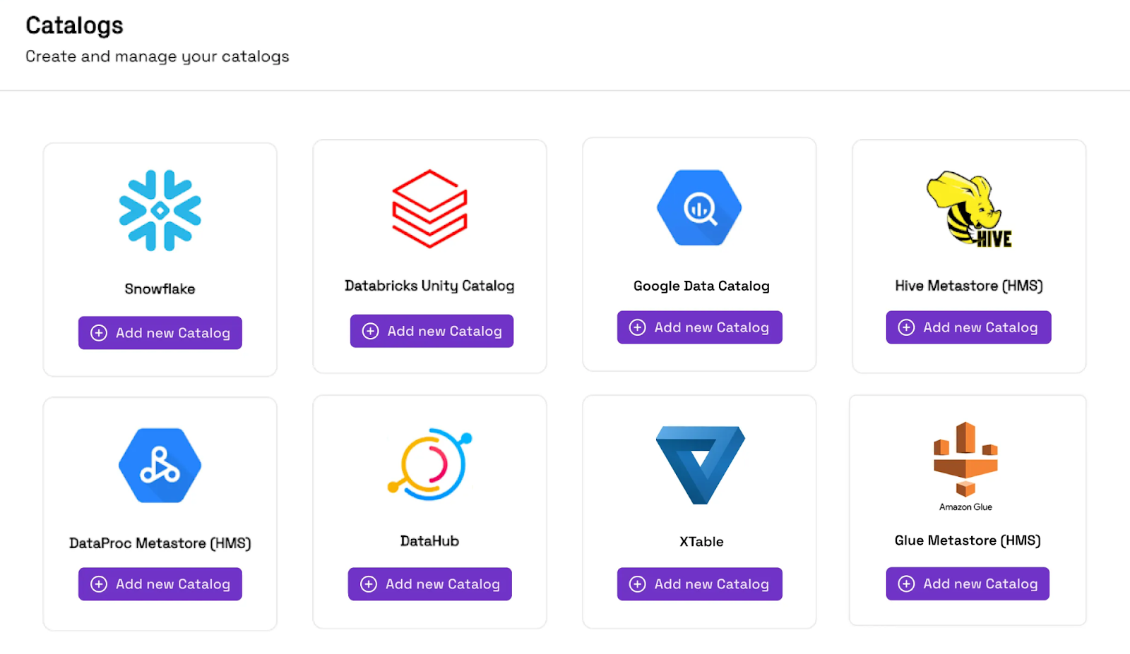Add new Catalog for Databricks Unity Catalog
Image resolution: width=1130 pixels, height=654 pixels.
tap(432, 331)
